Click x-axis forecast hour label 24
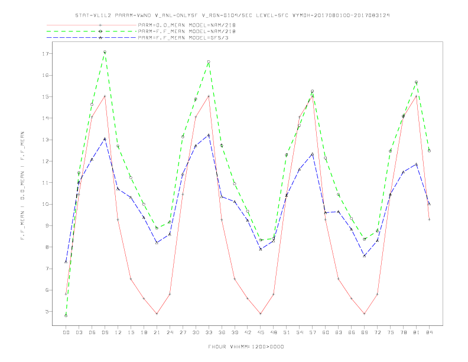This screenshot has width=468, height=362. (x=170, y=332)
